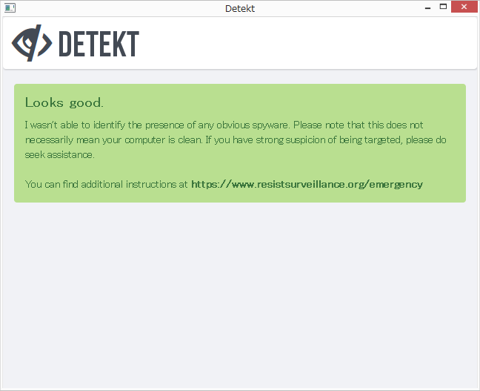Click the blank white header area right of the logo
Image resolution: width=480 pixels, height=391 pixels.
coord(311,44)
